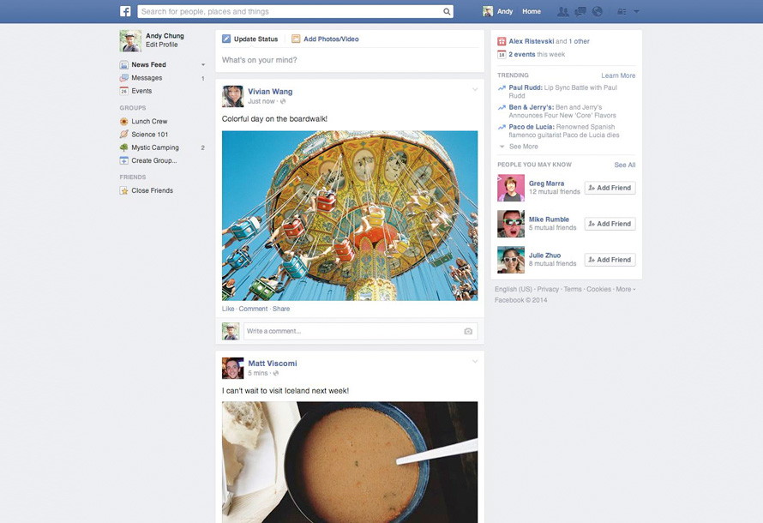
Task: Open friend requests icon in top bar
Action: pyautogui.click(x=562, y=12)
